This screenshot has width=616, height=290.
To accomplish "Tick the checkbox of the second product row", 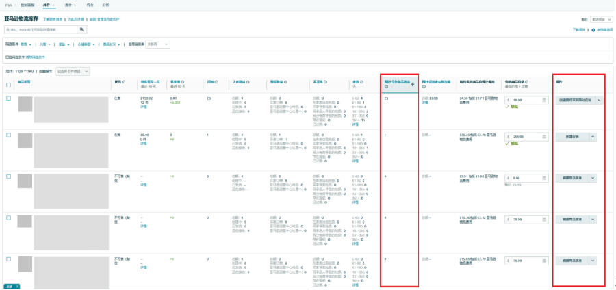I will (9, 135).
